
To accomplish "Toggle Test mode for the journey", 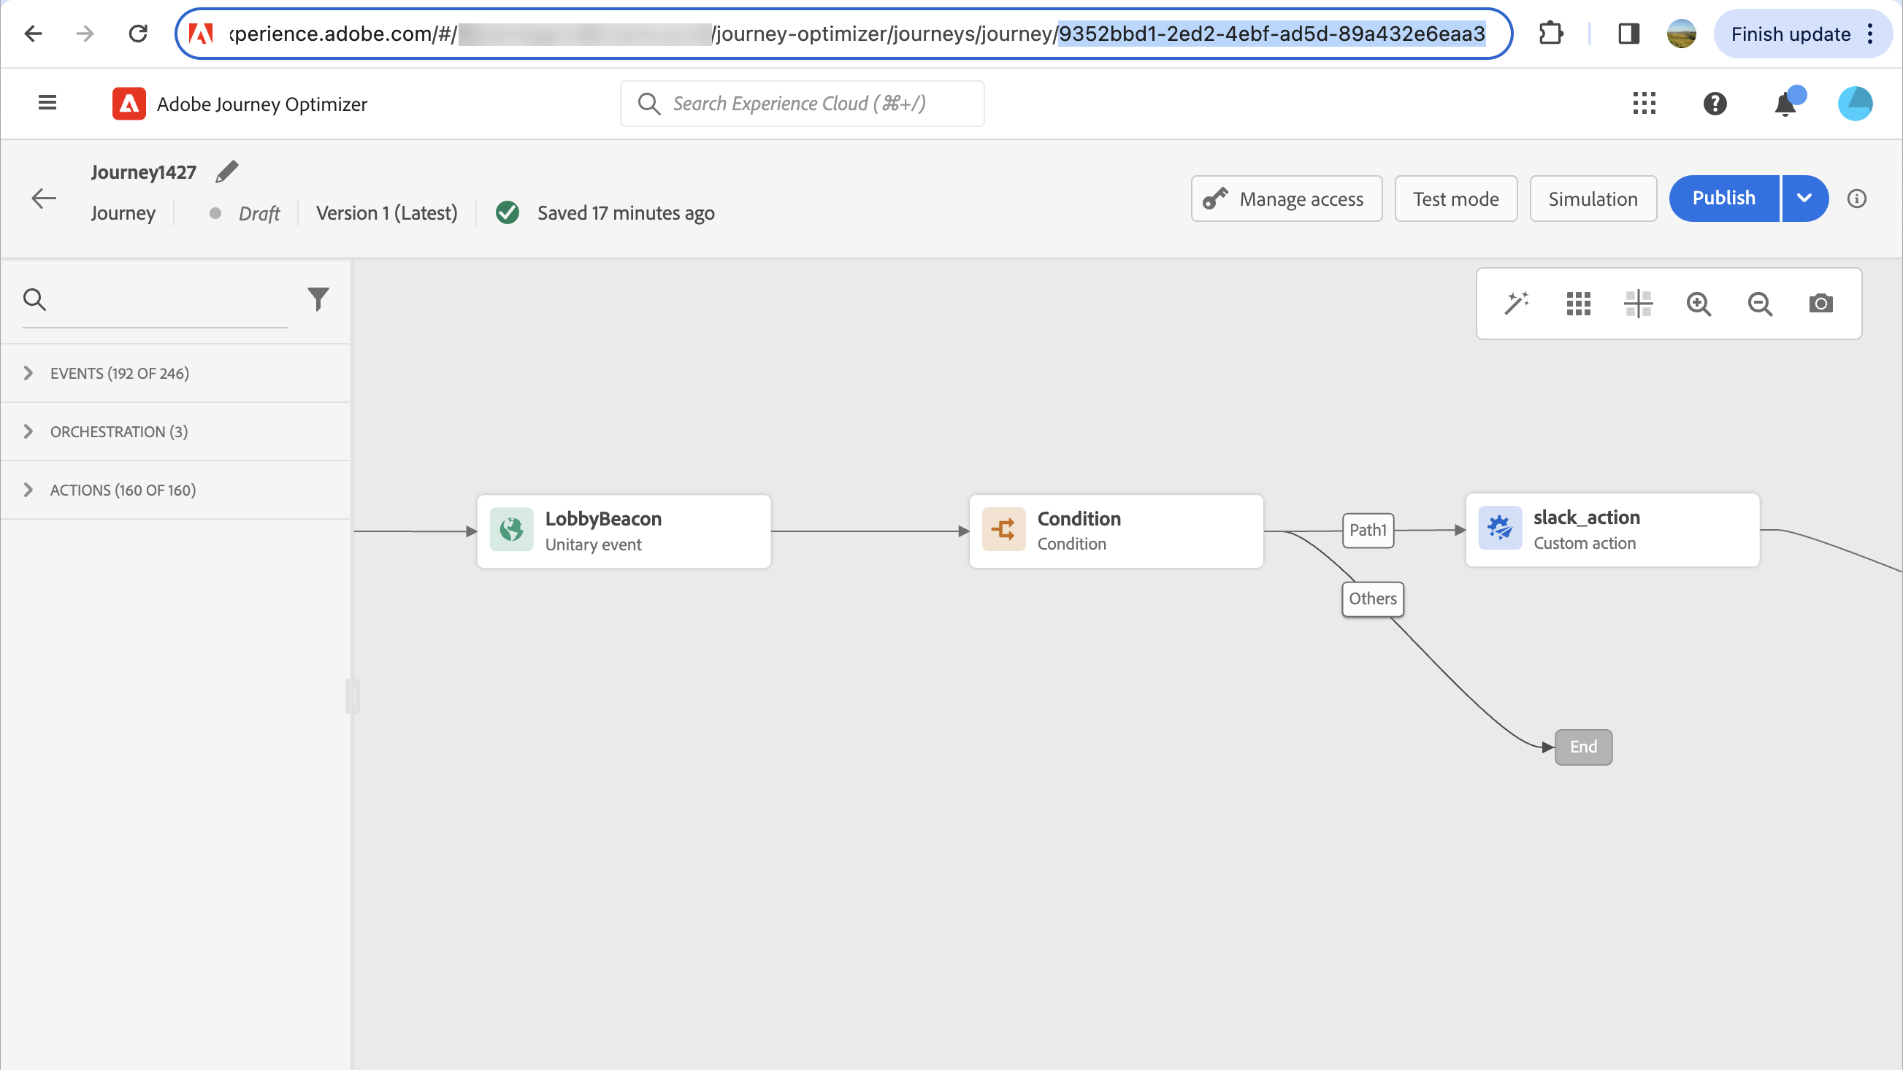I will click(x=1455, y=199).
